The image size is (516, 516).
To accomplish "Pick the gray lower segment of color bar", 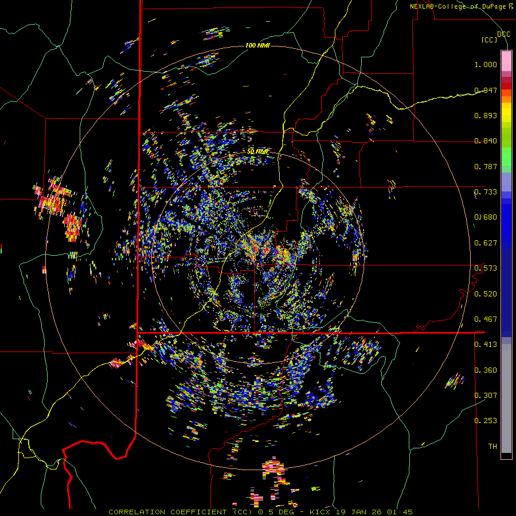I will (x=506, y=398).
